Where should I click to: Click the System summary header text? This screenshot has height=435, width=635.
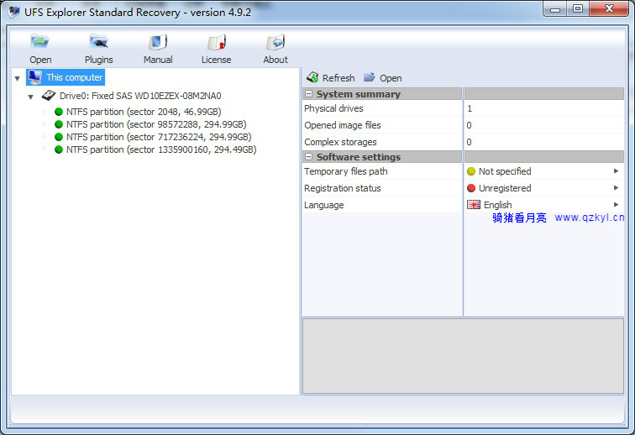[x=359, y=94]
